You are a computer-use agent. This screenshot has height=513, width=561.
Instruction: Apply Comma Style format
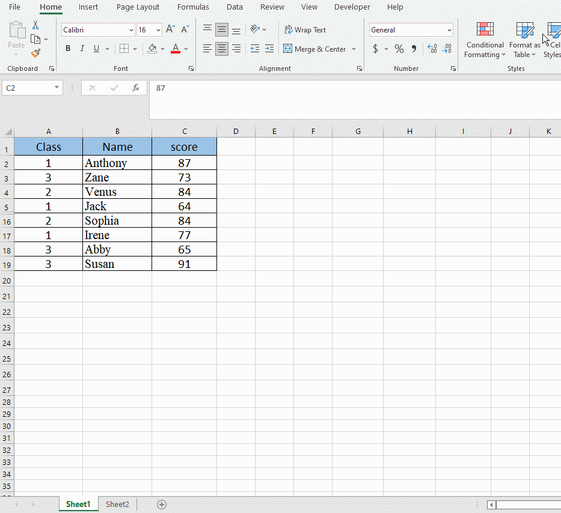coord(414,49)
